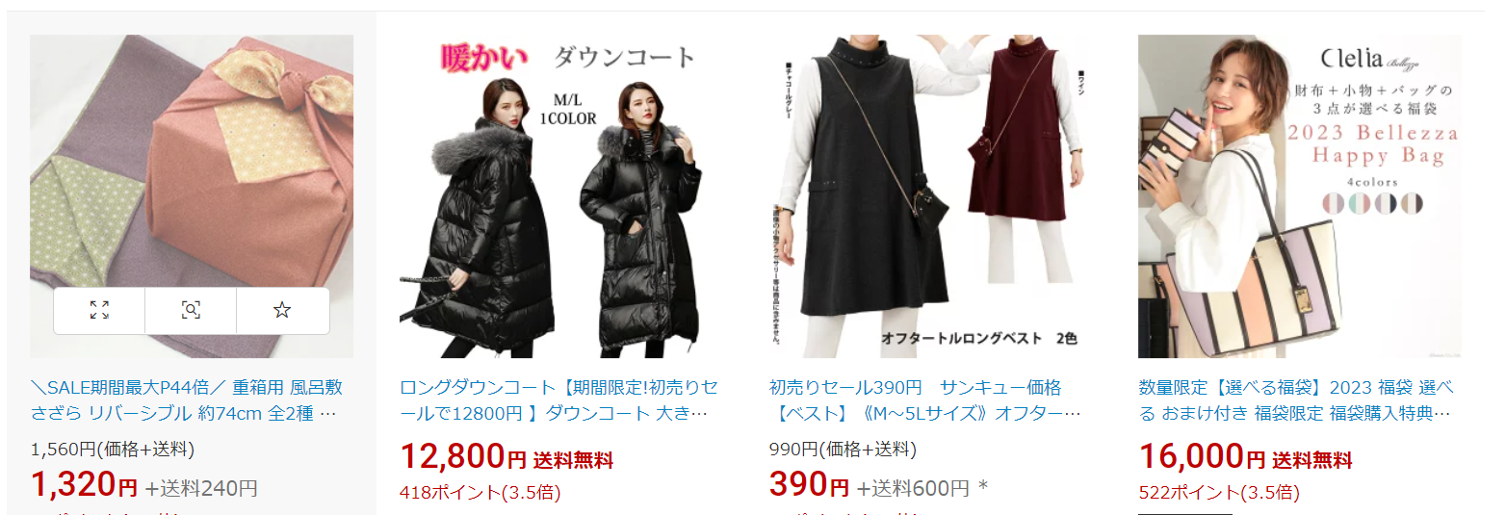Click the expand image icon on furoshiki

click(x=99, y=310)
